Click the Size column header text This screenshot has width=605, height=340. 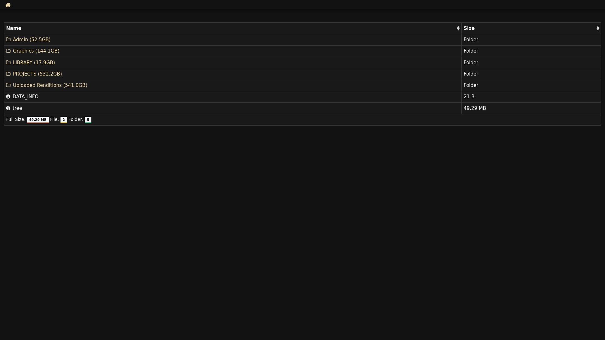point(469,28)
